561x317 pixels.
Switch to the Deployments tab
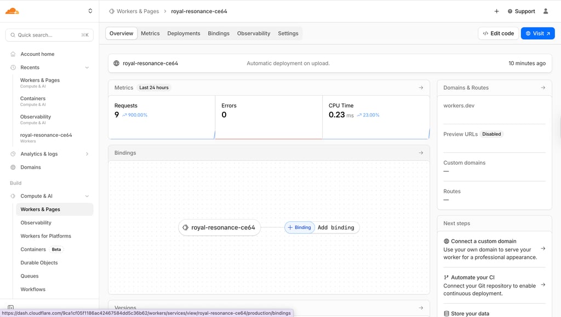(184, 33)
